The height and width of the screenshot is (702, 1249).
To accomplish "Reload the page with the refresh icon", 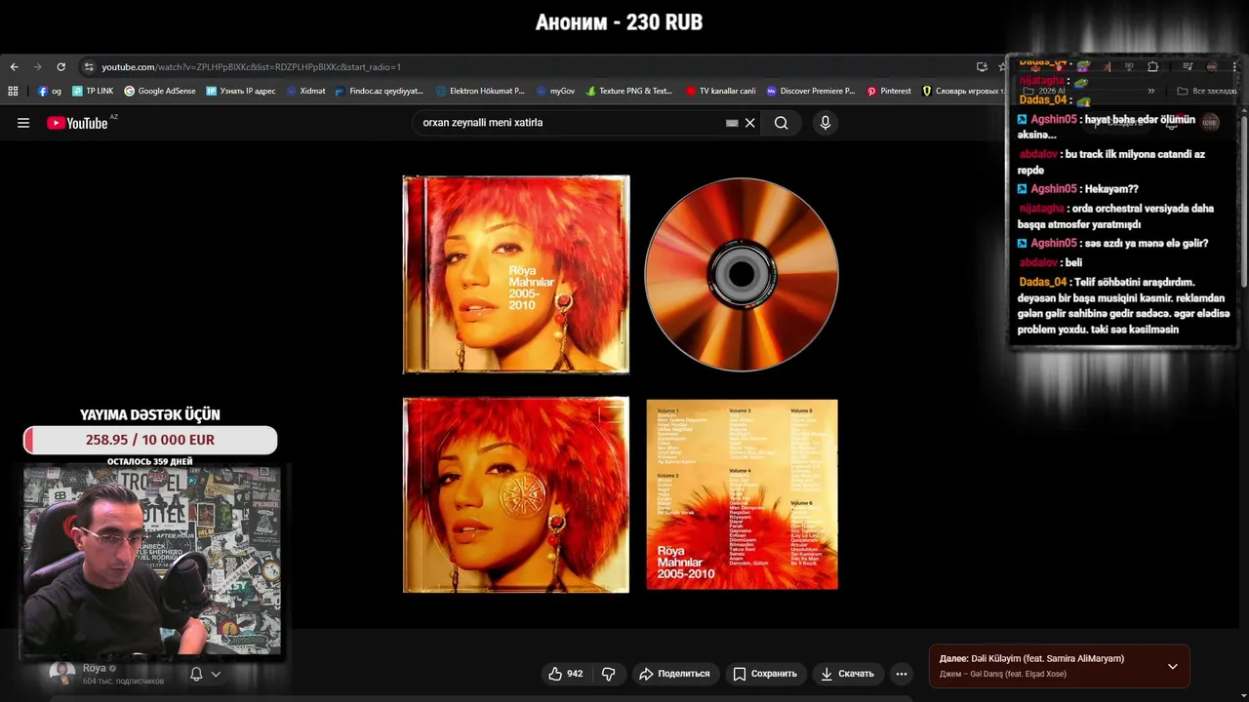I will pyautogui.click(x=60, y=67).
